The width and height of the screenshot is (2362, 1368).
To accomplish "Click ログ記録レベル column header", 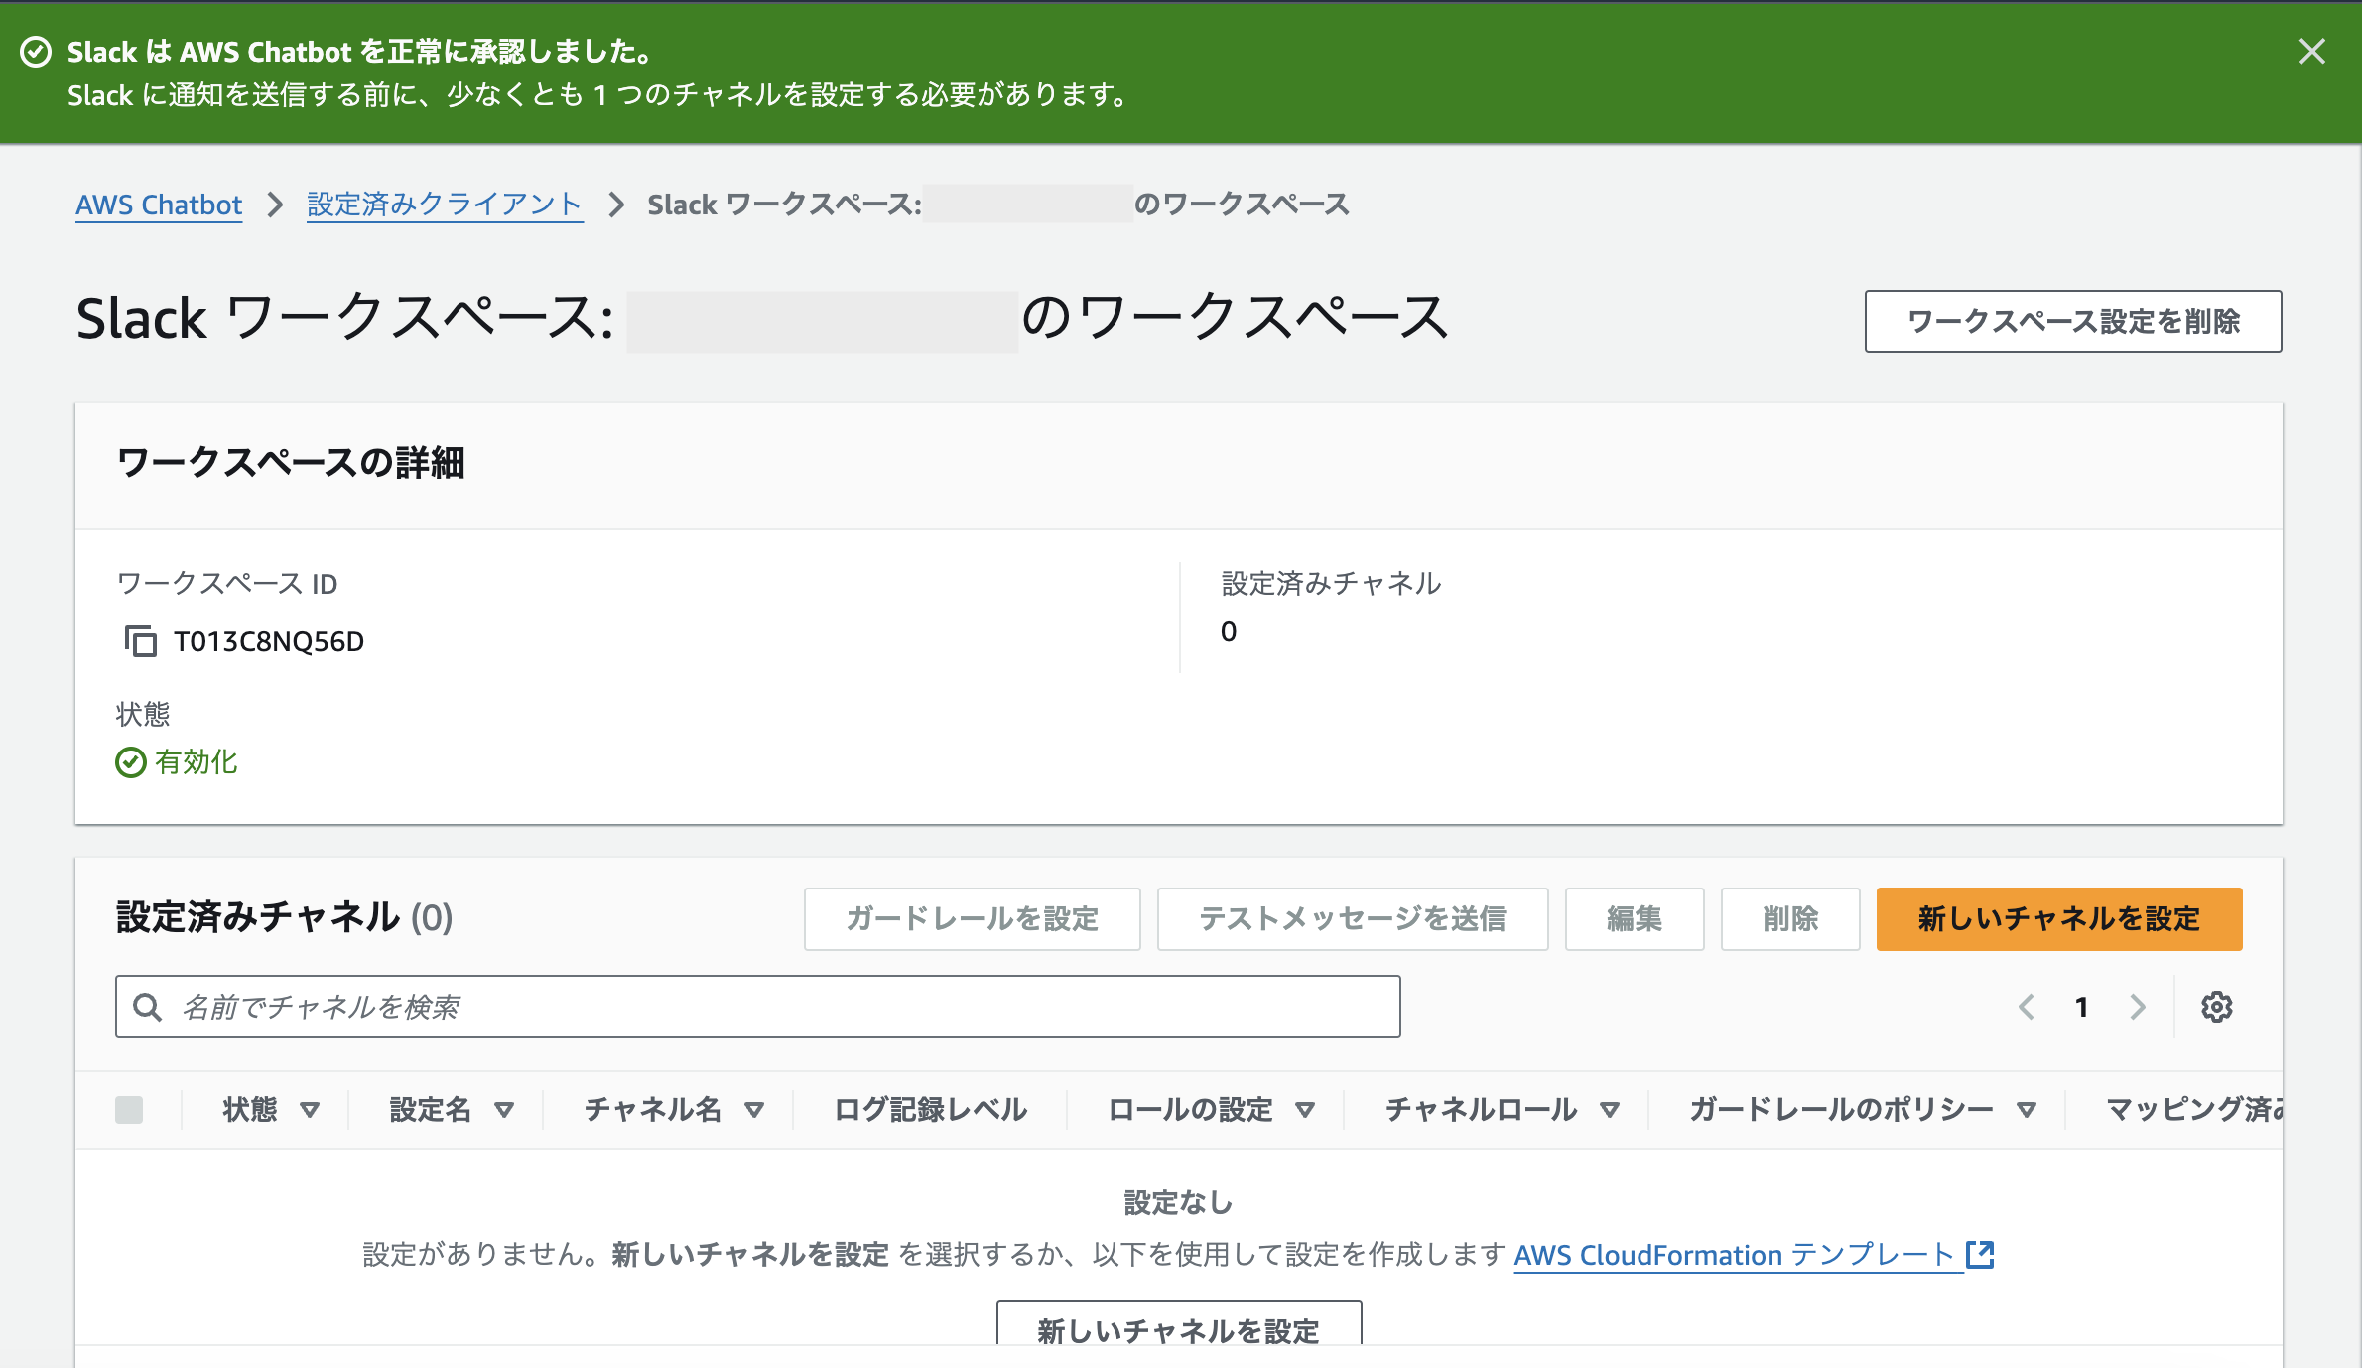I will click(931, 1110).
